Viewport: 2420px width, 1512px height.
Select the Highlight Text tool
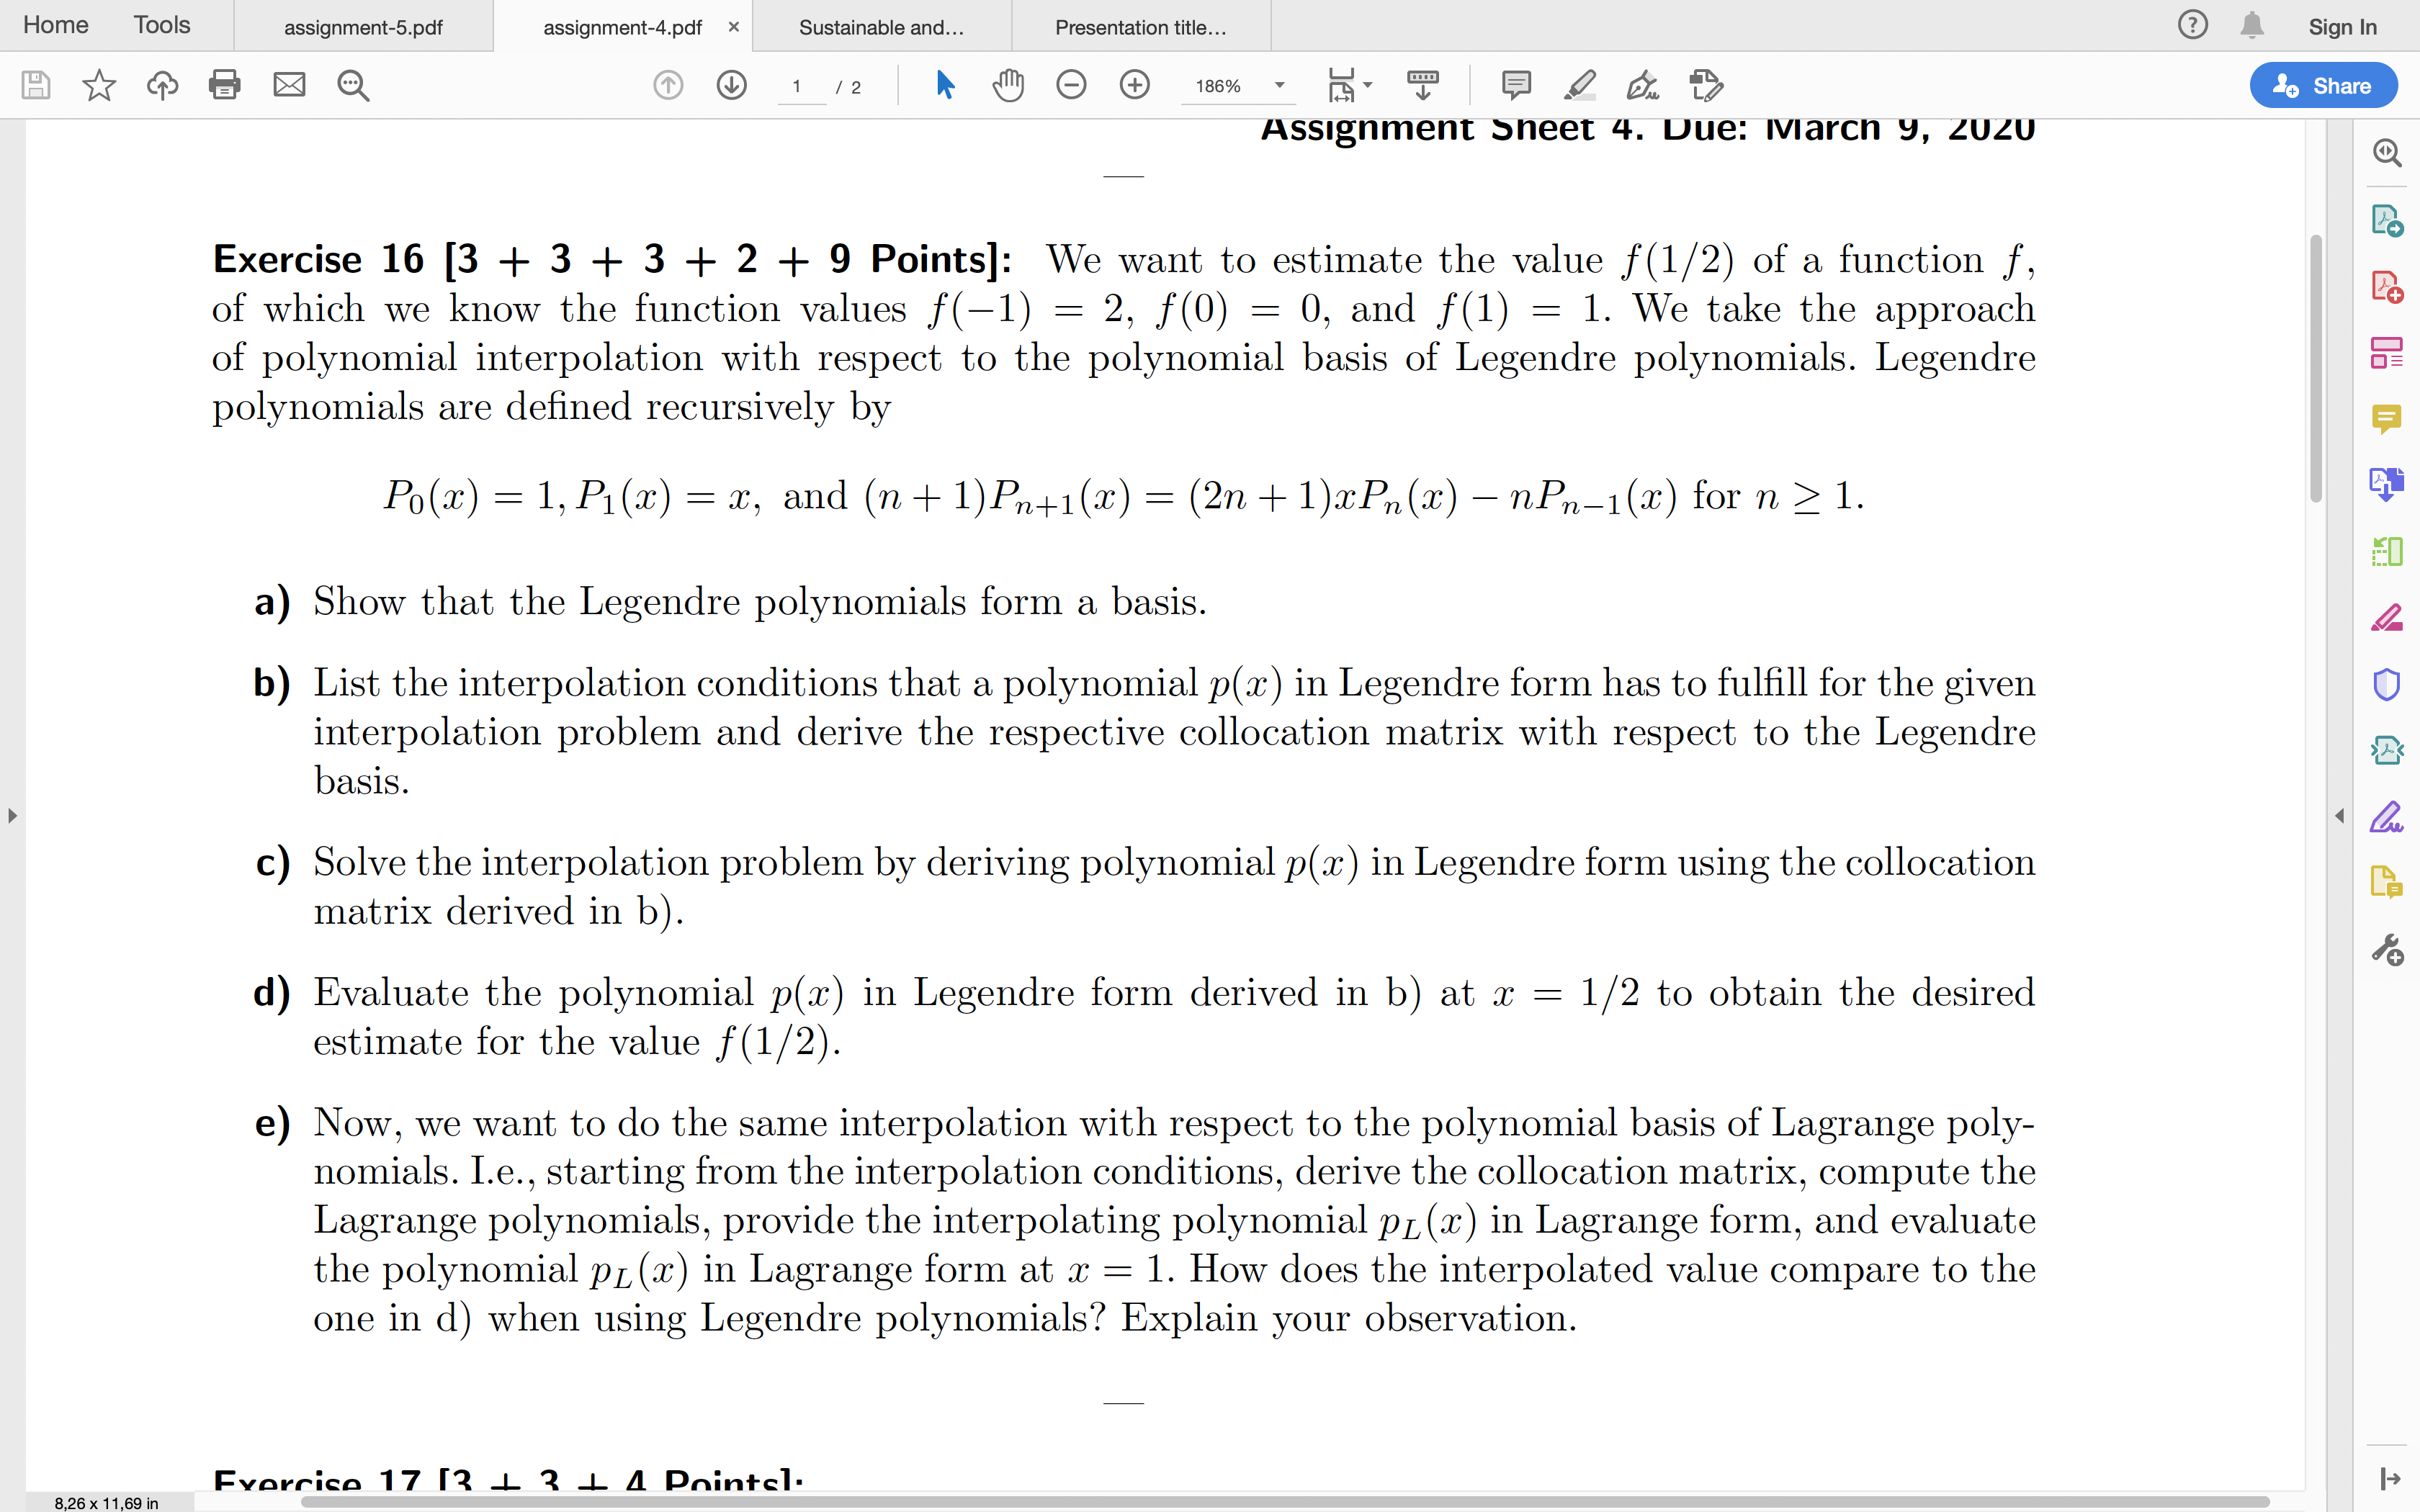[1579, 85]
